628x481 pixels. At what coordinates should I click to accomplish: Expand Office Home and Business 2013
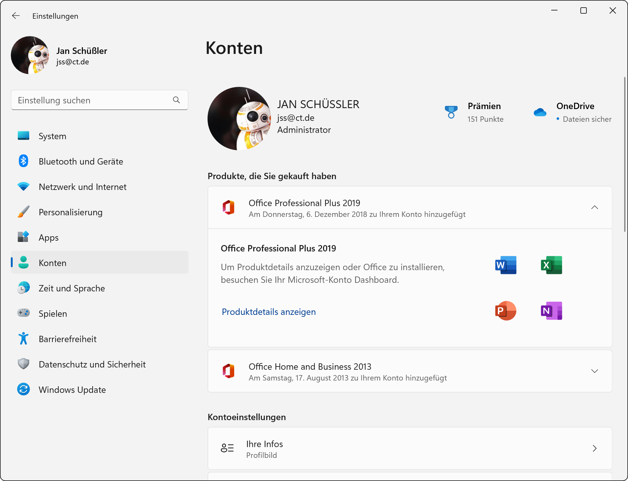[594, 371]
